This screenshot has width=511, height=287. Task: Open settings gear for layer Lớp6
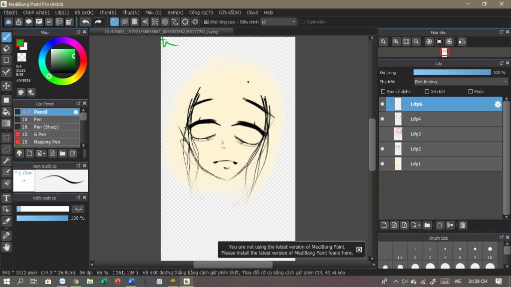[498, 104]
